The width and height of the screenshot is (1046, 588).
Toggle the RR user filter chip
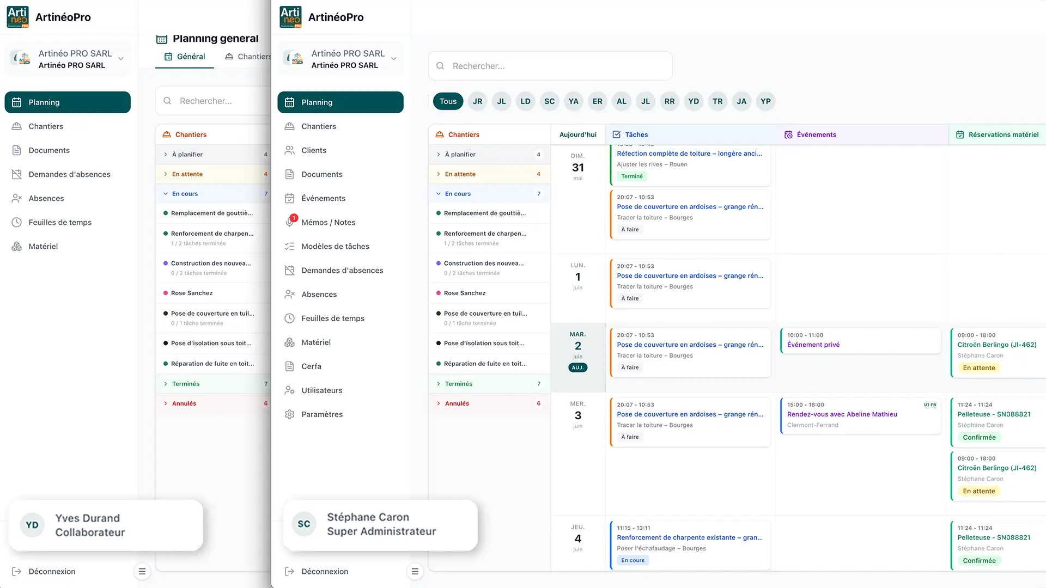point(670,101)
